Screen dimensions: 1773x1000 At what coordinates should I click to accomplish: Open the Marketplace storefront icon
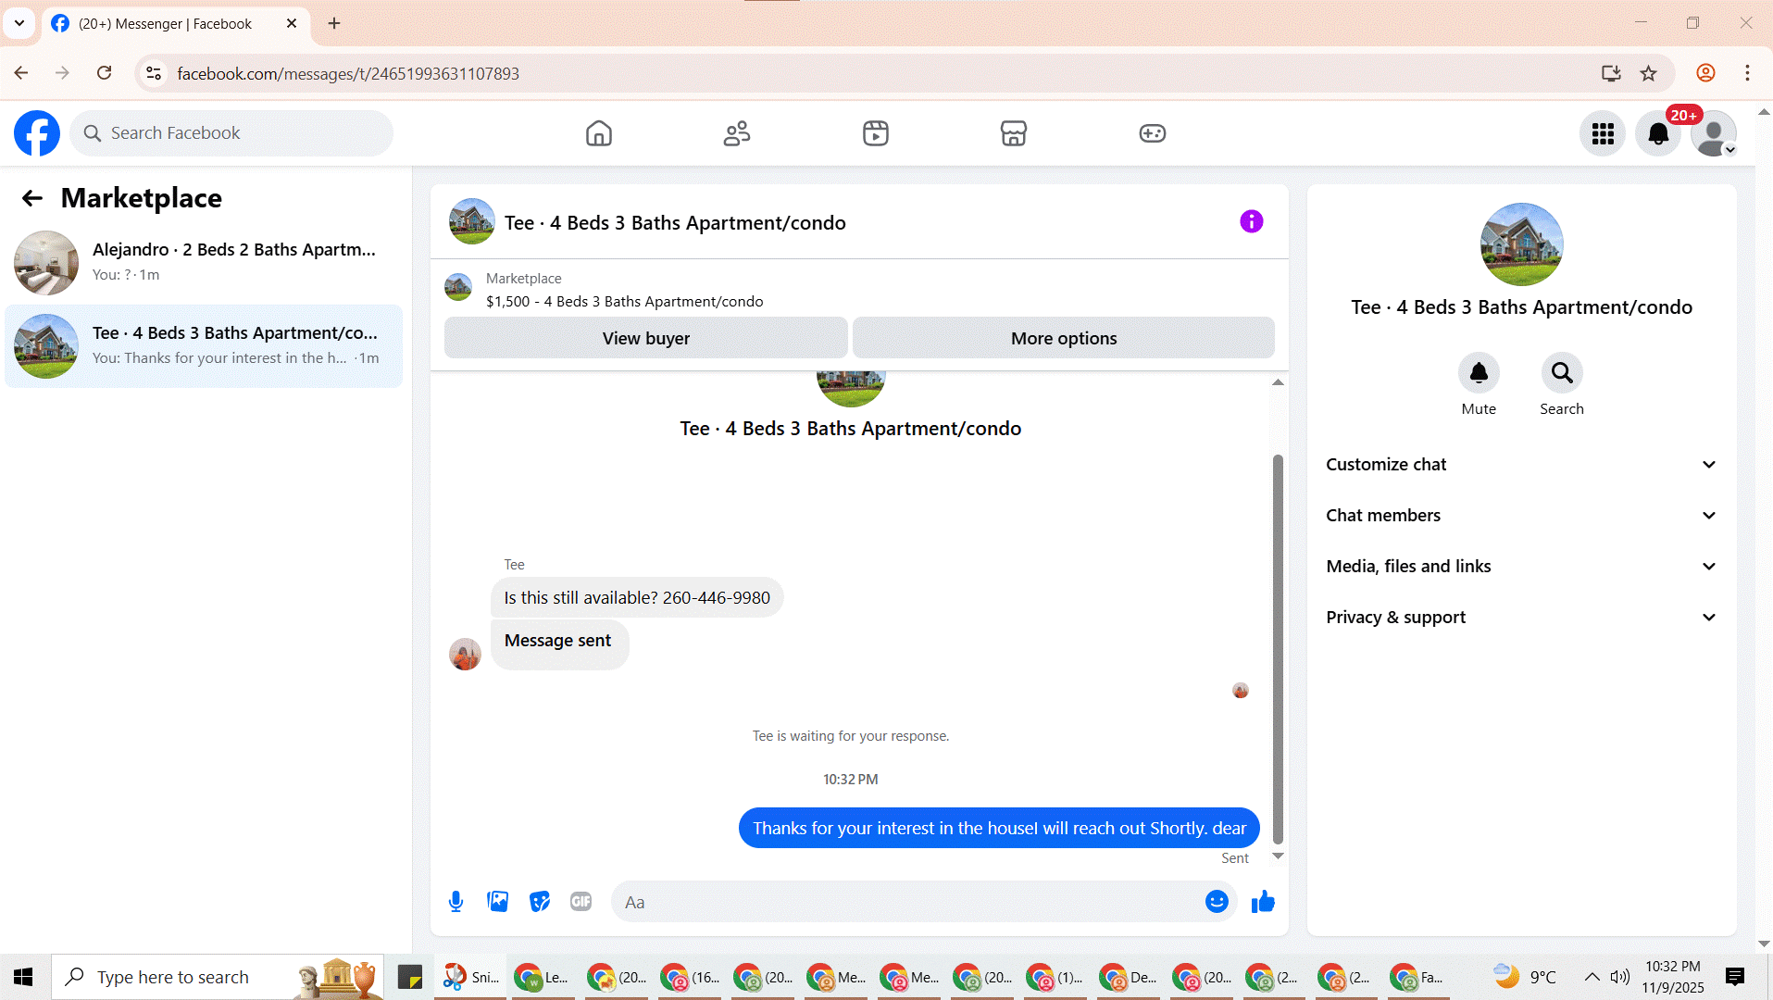tap(1014, 133)
